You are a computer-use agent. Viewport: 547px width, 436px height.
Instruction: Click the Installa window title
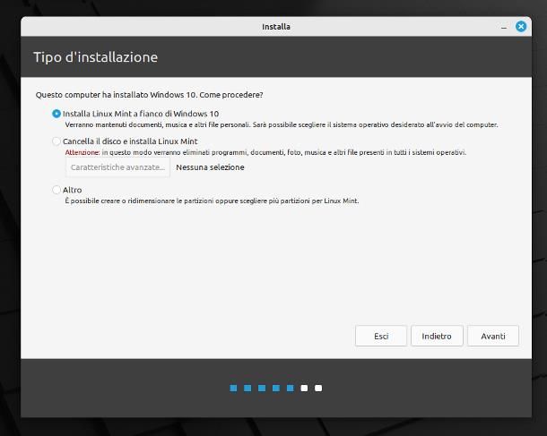(x=276, y=27)
